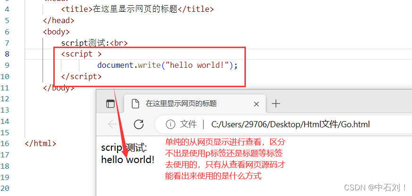The image size is (412, 196).
Task: Place cursor on the document.write code line
Action: pos(167,65)
